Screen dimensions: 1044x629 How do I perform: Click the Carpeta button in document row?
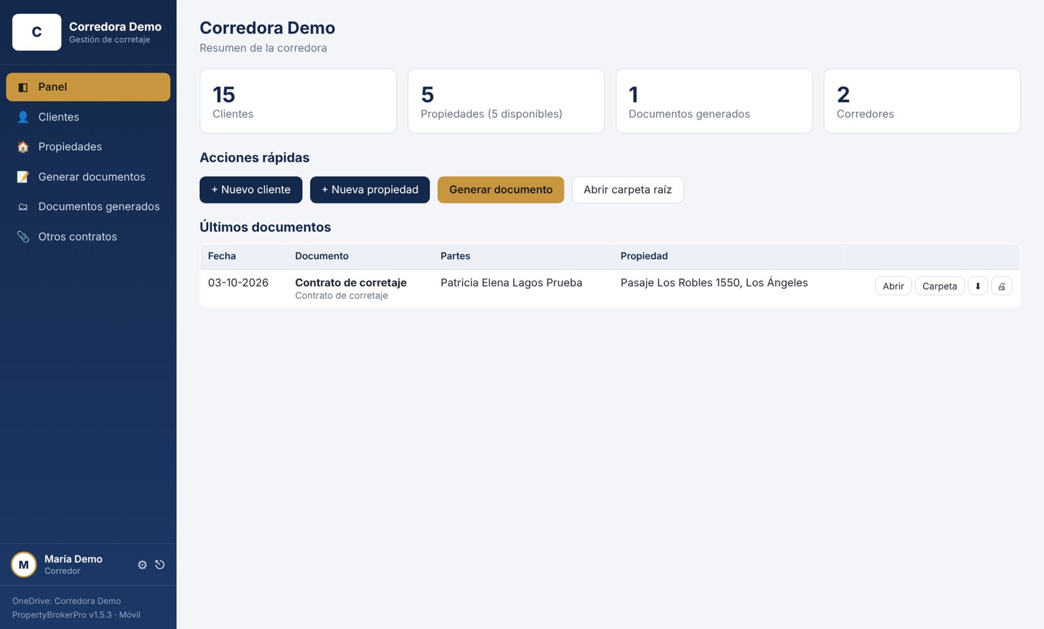[x=940, y=286]
